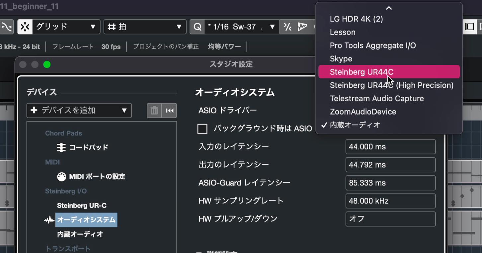
Task: Click the up chevron atop driver list
Action: click(x=389, y=8)
